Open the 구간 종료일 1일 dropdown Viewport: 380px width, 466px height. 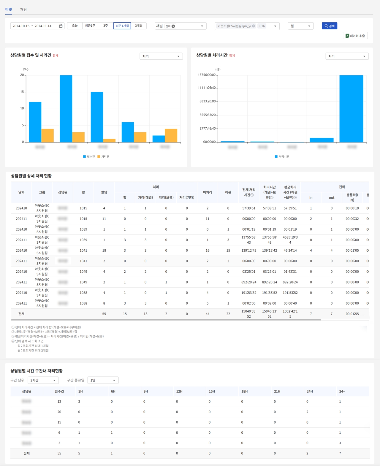(103, 380)
